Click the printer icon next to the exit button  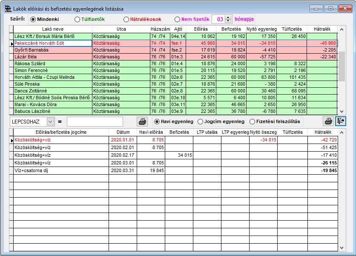pyautogui.click(x=328, y=121)
